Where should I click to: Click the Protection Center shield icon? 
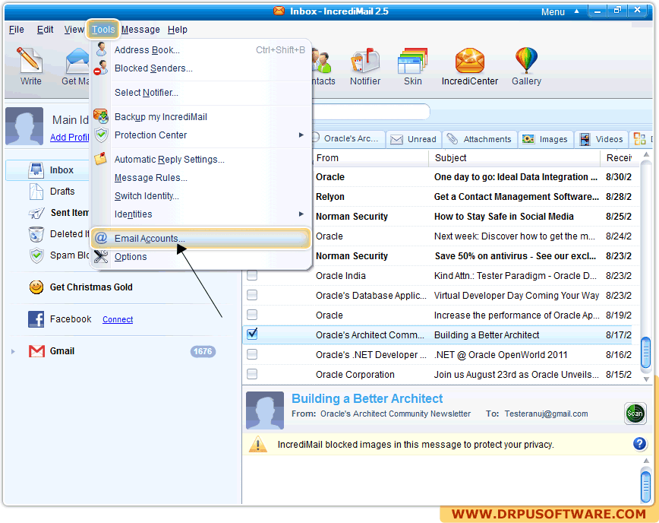101,135
